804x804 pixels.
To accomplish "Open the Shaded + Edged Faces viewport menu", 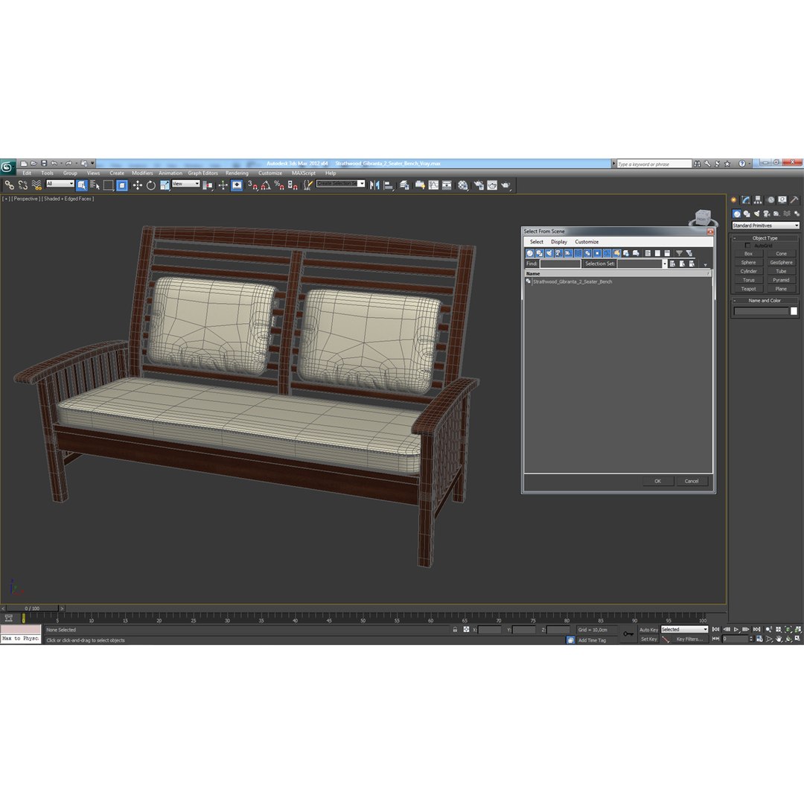I will [68, 199].
